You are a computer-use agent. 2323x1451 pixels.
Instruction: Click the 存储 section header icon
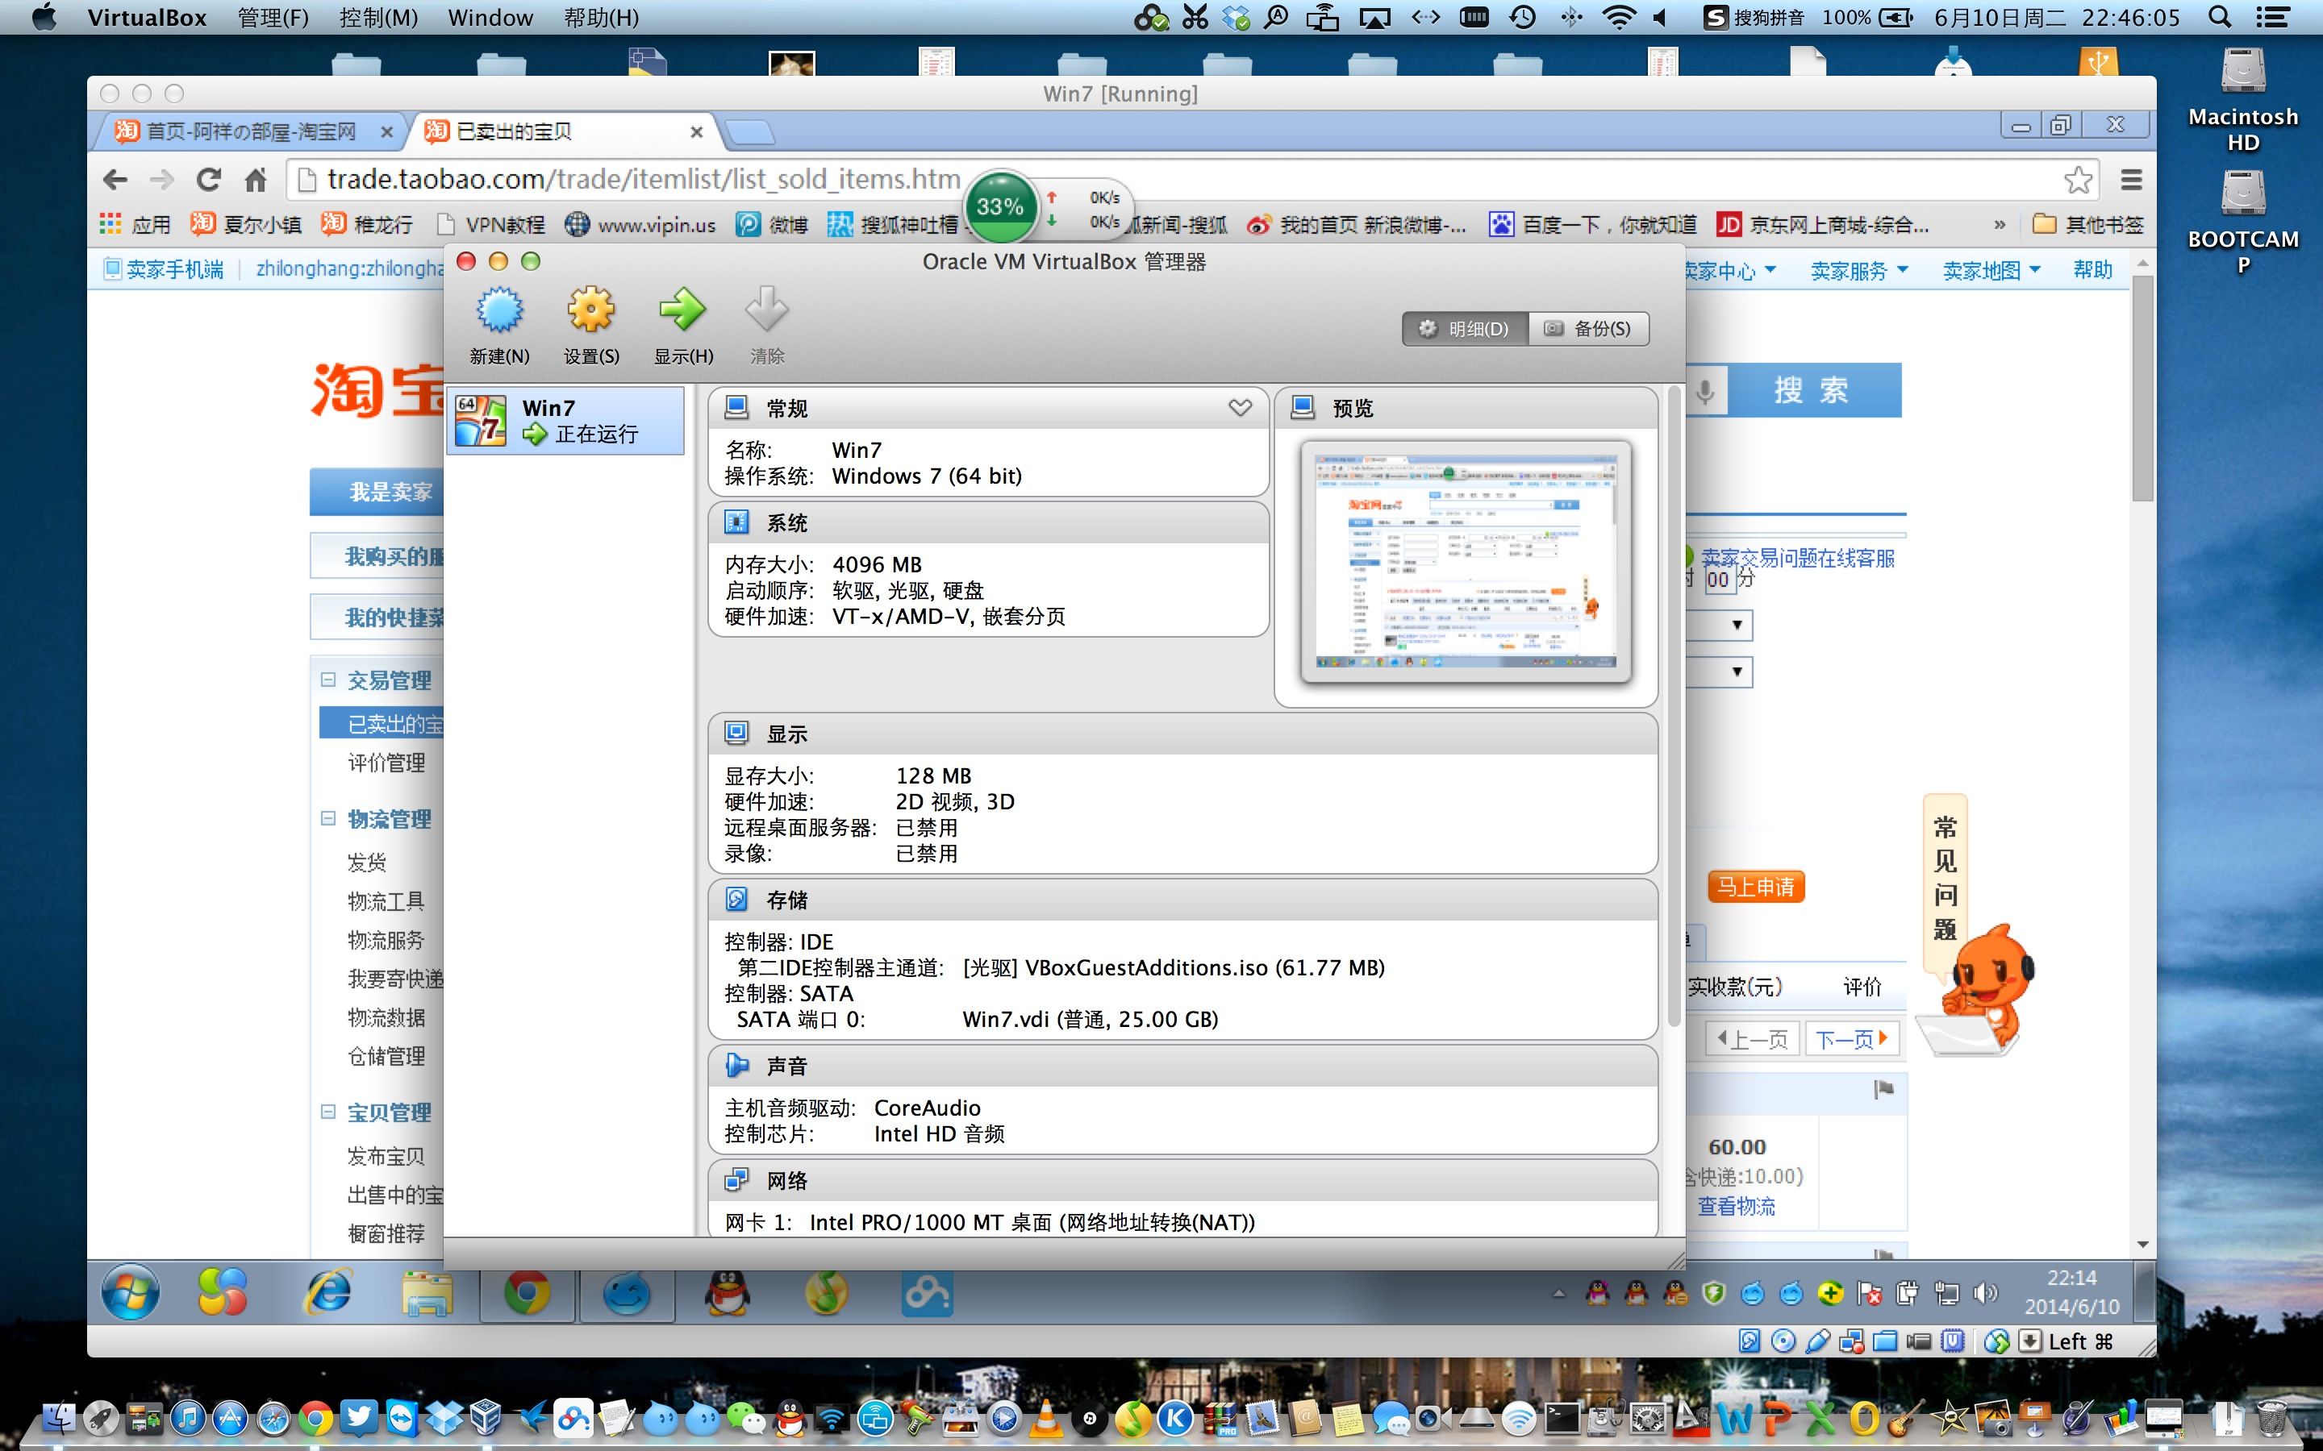(736, 899)
